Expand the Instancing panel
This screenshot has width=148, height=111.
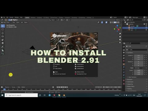[130, 84]
